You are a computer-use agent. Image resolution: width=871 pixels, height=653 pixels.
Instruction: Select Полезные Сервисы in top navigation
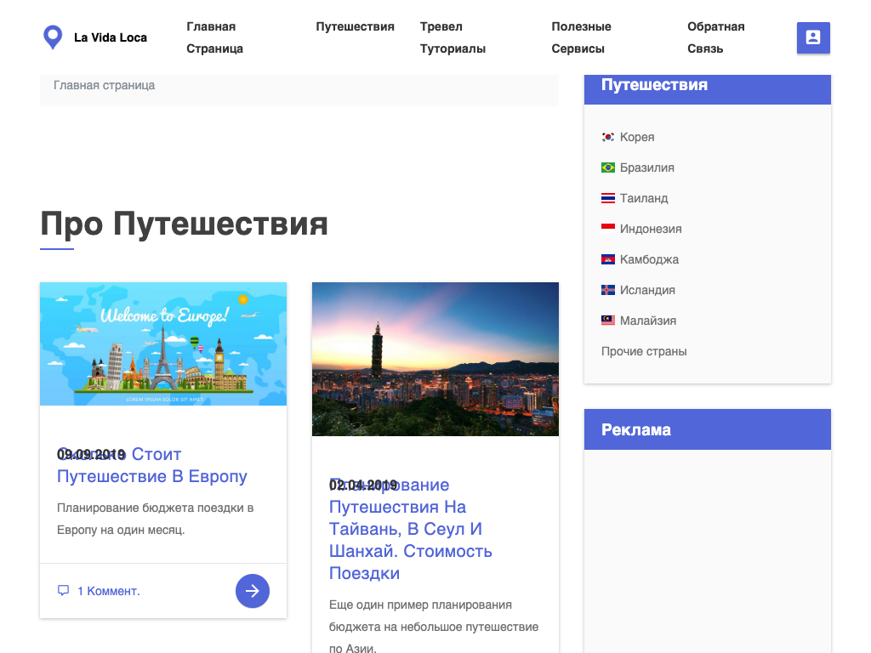pyautogui.click(x=581, y=37)
